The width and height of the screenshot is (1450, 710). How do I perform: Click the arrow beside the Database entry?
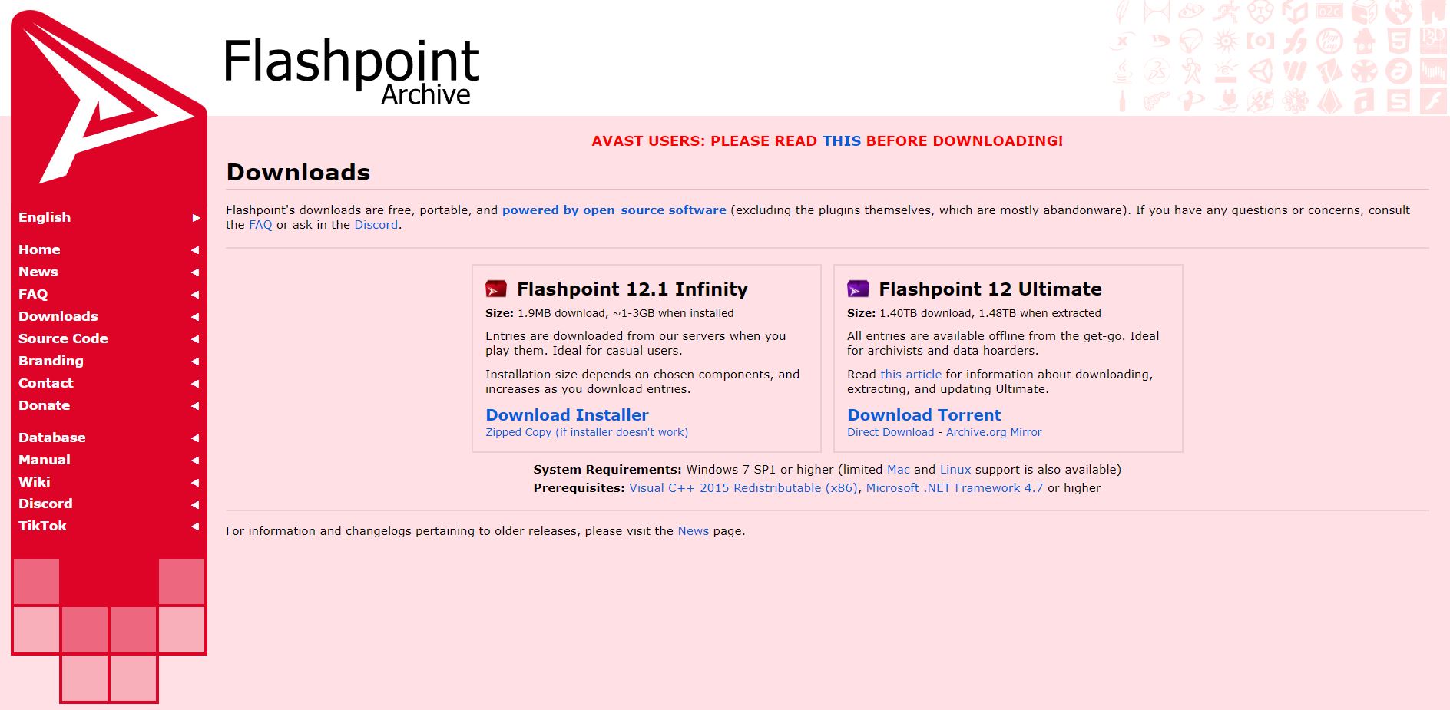coord(195,438)
